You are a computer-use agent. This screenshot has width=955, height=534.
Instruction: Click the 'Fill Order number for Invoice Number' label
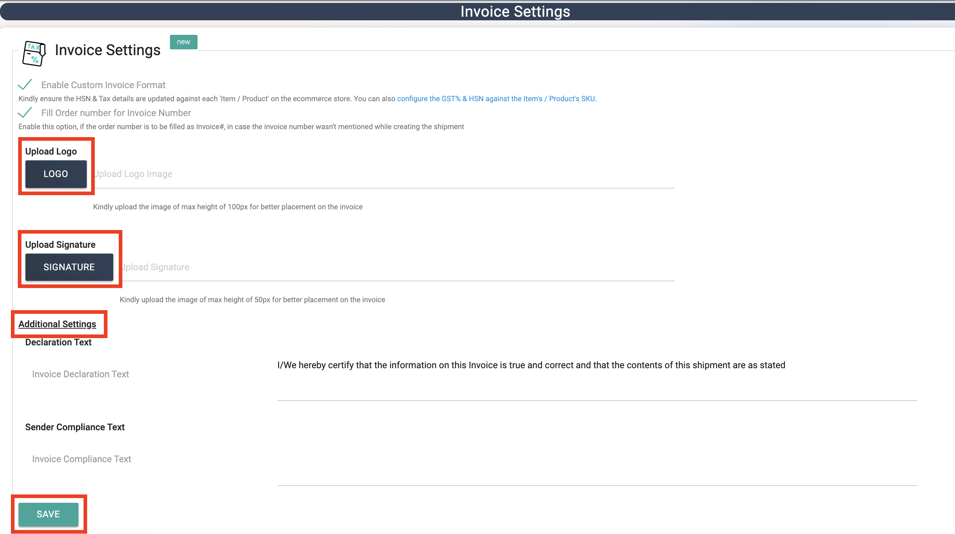116,112
